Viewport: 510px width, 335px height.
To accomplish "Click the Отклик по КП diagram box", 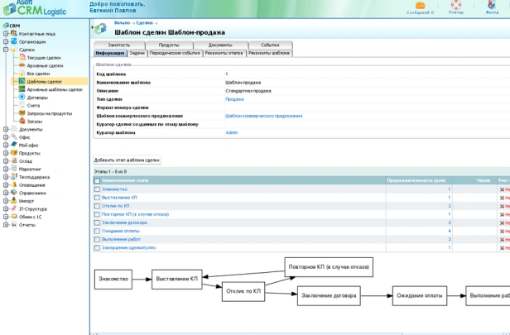I will (244, 292).
